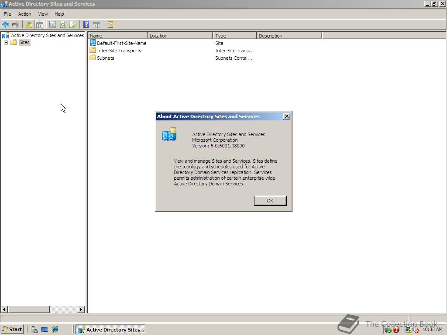Expand the Sites tree node

click(x=6, y=42)
